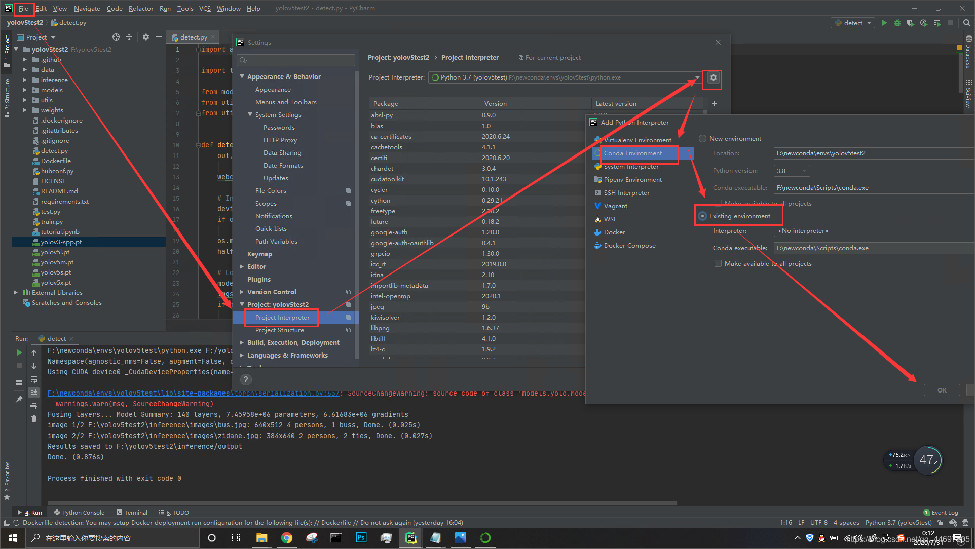Open the detect run configuration dropdown
The height and width of the screenshot is (549, 975).
point(853,23)
